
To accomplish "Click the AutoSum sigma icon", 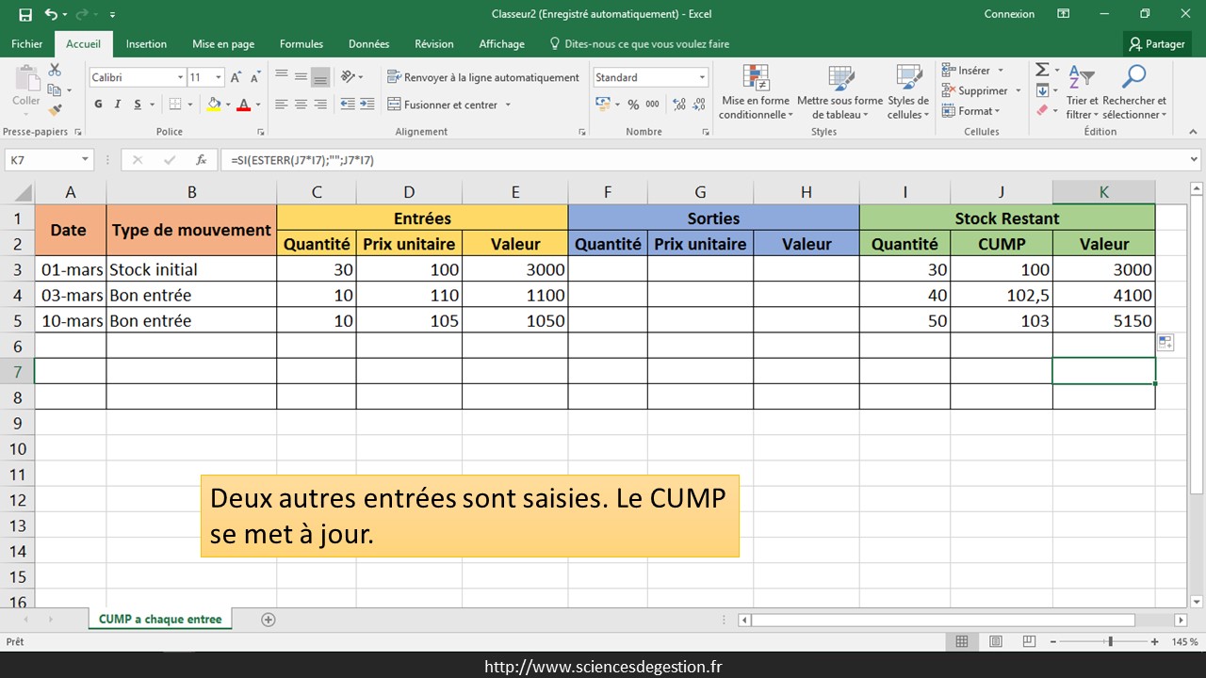I will [1042, 71].
